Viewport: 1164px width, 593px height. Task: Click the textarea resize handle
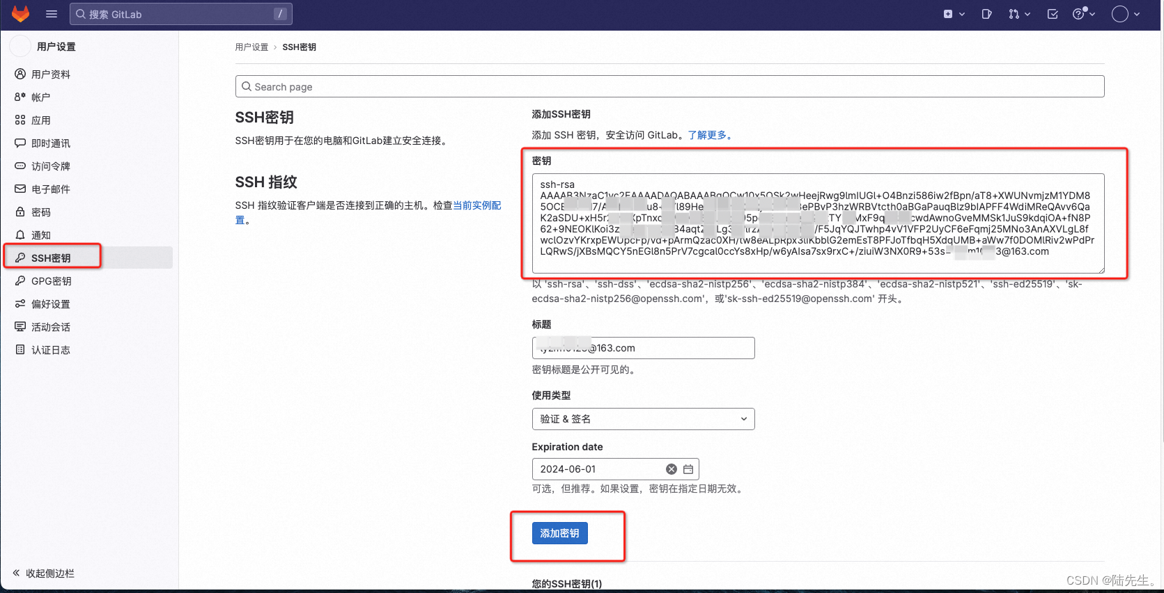[x=1101, y=269]
